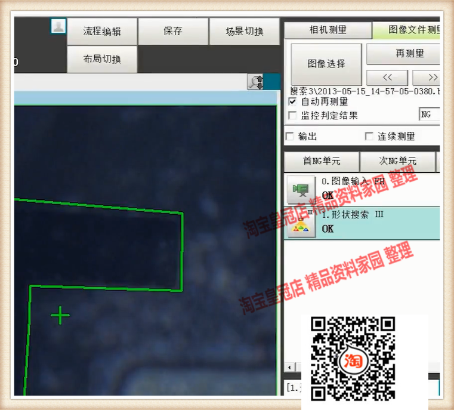
Task: Click the 布局切换 layout switch button
Action: (x=102, y=59)
